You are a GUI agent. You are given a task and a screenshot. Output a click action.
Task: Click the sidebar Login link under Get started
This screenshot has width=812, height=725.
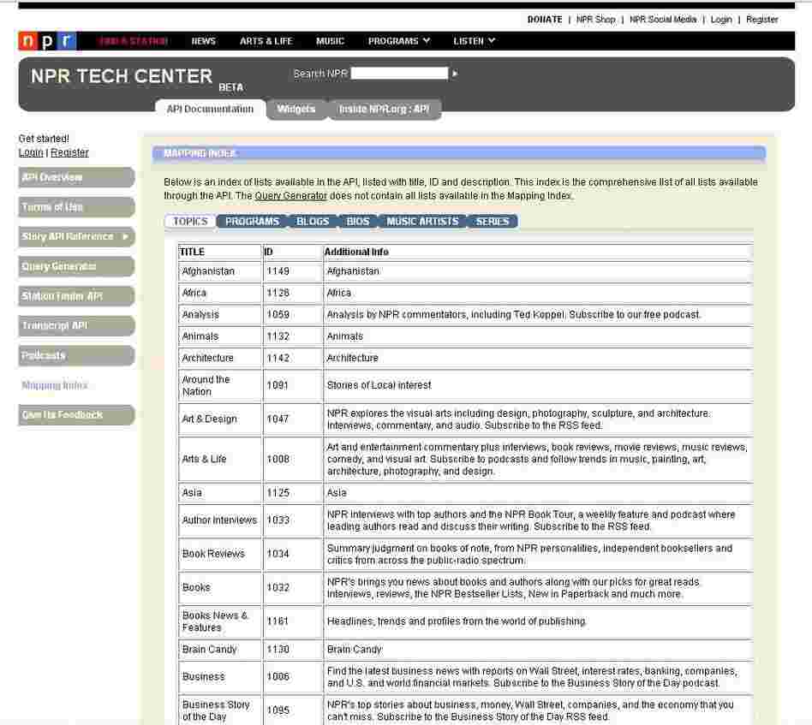pos(31,152)
